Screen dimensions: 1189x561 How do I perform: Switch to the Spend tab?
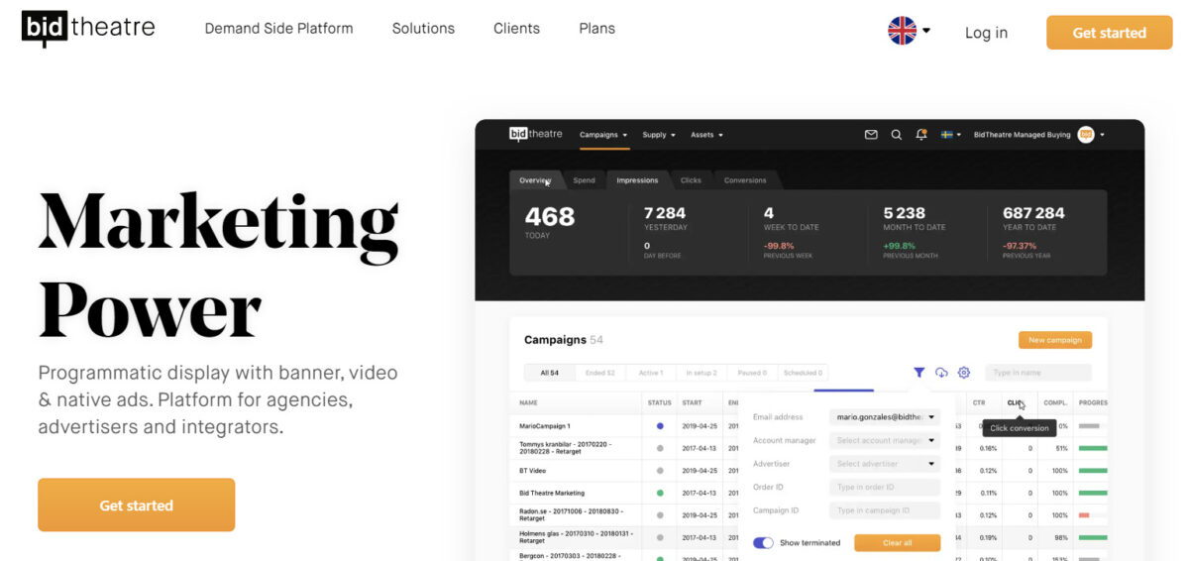click(x=585, y=180)
